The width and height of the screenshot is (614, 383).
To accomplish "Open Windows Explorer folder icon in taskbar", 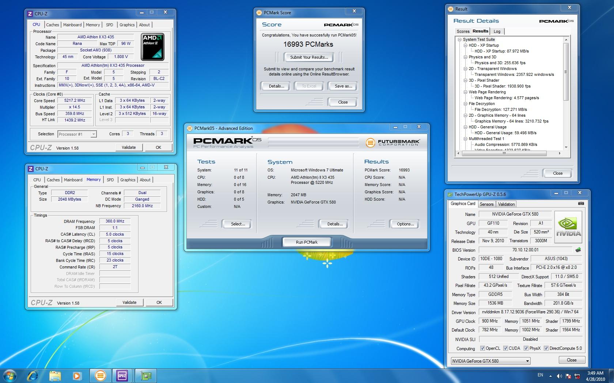I will point(55,375).
